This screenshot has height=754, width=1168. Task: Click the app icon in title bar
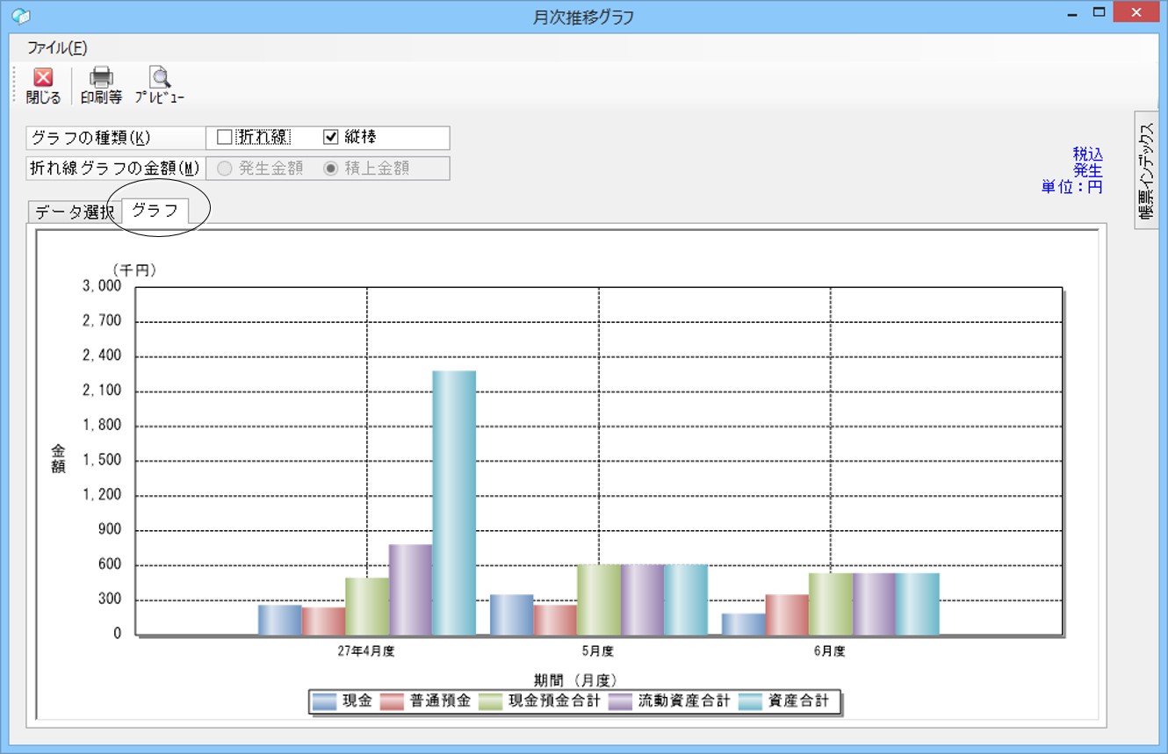(20, 16)
